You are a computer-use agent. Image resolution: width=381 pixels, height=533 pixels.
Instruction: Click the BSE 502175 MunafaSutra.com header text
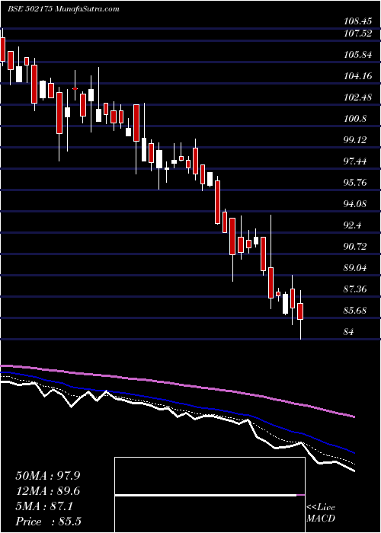click(63, 9)
